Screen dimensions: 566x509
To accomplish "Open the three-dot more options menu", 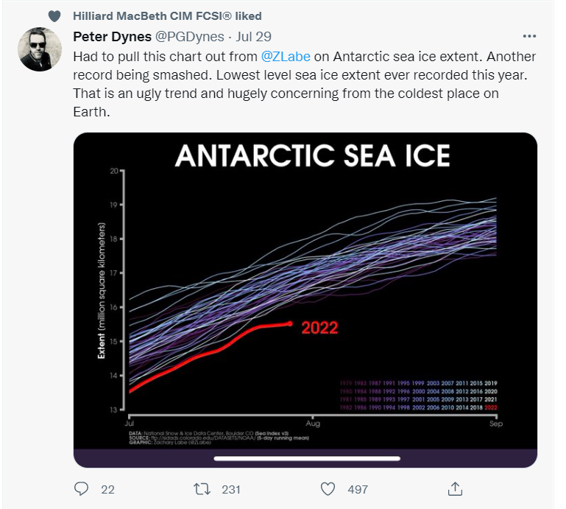I will [x=529, y=36].
